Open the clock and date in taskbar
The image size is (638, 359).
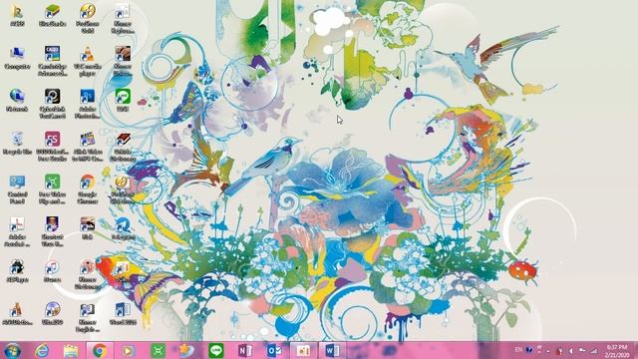(x=617, y=351)
